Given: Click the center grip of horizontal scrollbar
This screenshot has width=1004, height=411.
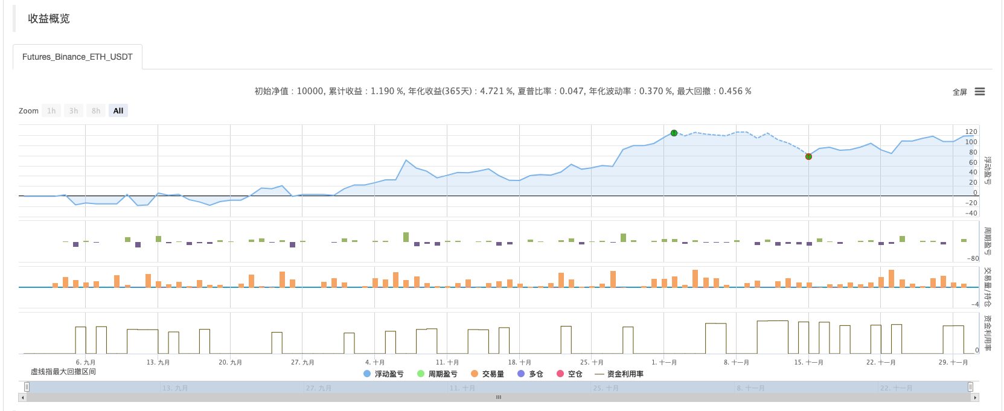Looking at the screenshot, I should [x=499, y=398].
